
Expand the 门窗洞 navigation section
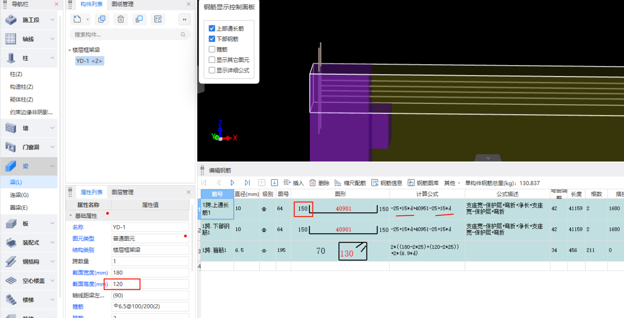(52, 147)
